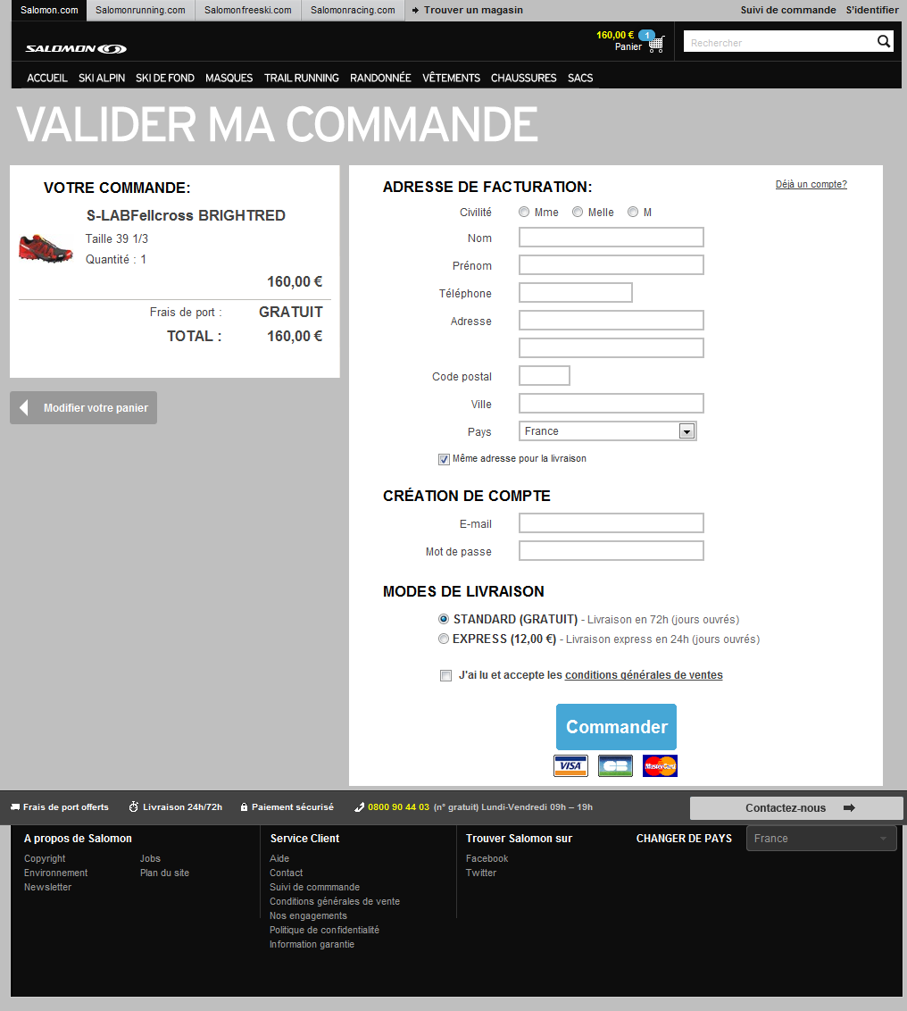Image resolution: width=907 pixels, height=1011 pixels.
Task: Open the Ski de Fond menu
Action: 165,78
